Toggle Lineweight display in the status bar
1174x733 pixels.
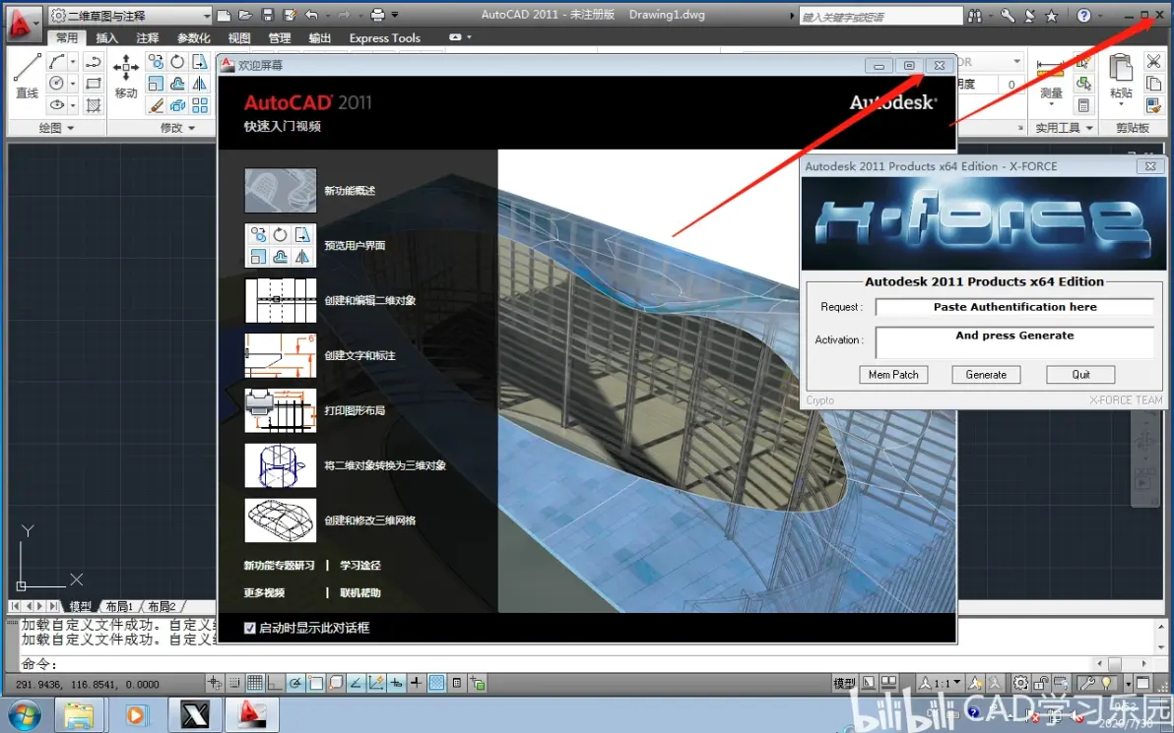pyautogui.click(x=417, y=683)
